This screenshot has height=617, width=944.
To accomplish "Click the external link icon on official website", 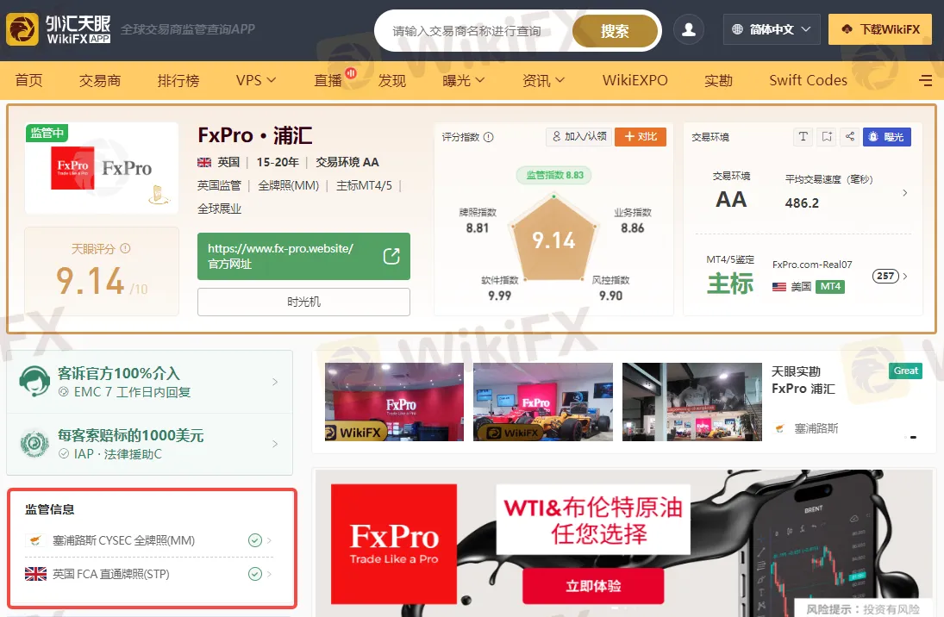I will [x=391, y=257].
